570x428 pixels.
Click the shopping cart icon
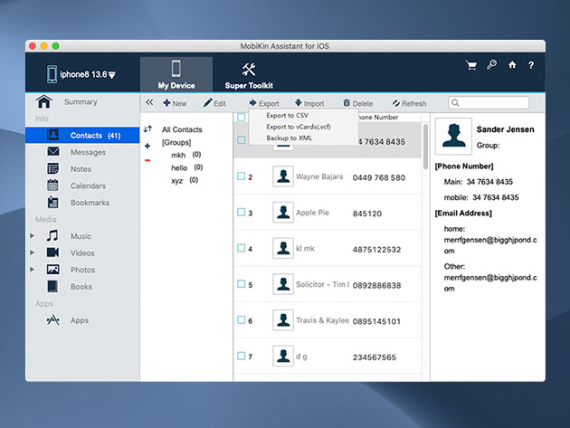tap(470, 65)
